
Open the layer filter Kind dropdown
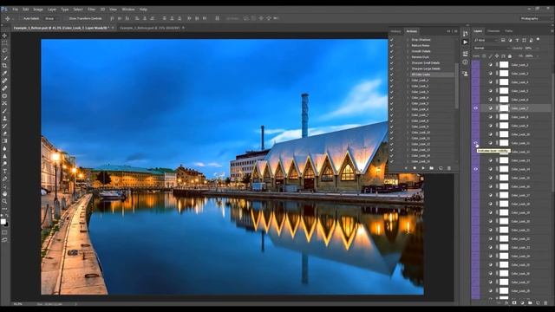tap(486, 41)
